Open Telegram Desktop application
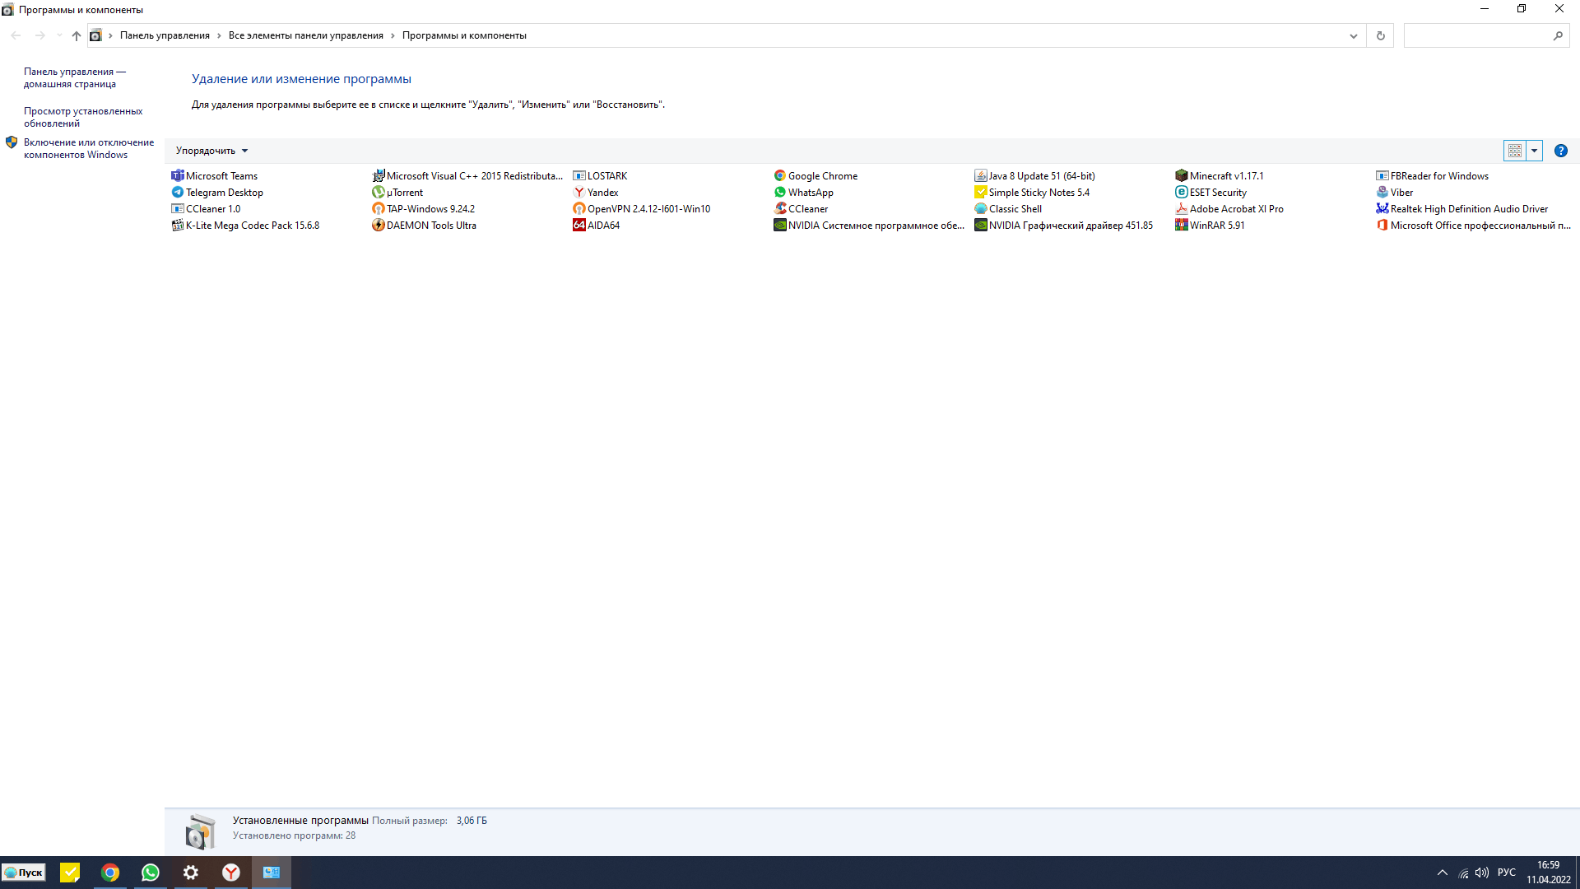1580x889 pixels. coord(224,192)
